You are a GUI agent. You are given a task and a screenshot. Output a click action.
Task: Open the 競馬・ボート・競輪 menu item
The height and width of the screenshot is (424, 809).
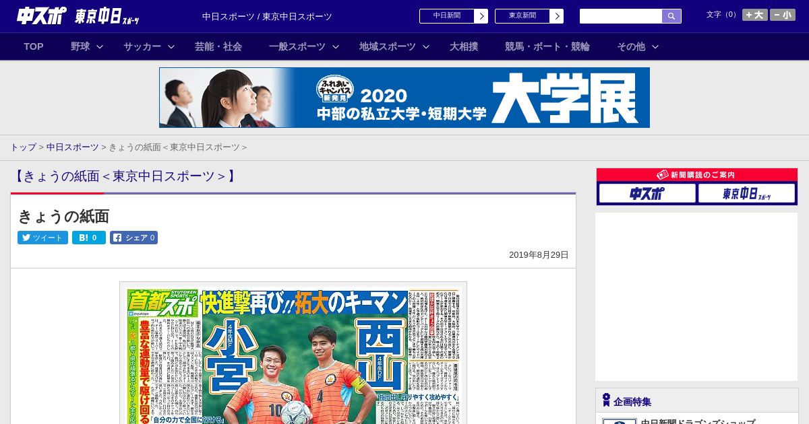(x=547, y=46)
